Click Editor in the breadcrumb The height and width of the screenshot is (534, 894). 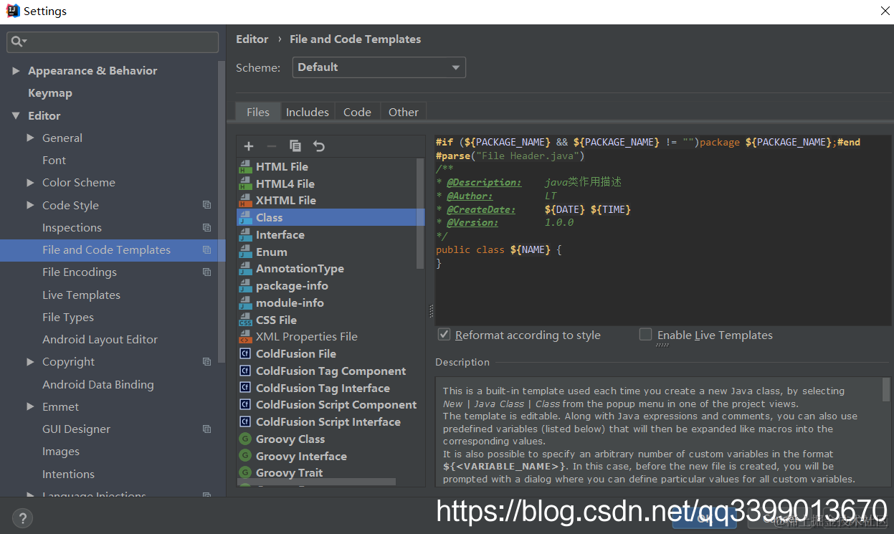pos(252,39)
